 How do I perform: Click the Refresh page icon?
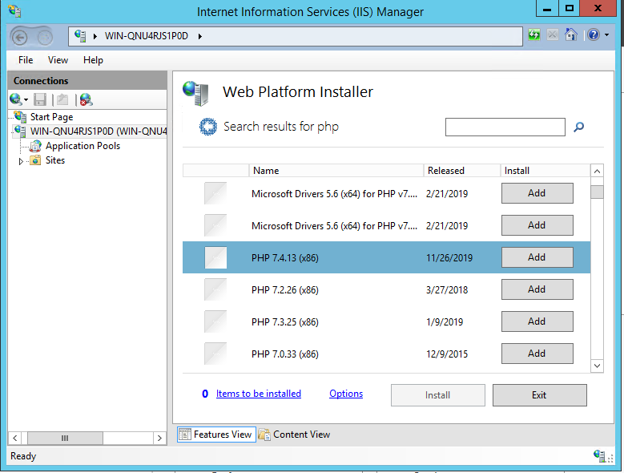click(534, 35)
